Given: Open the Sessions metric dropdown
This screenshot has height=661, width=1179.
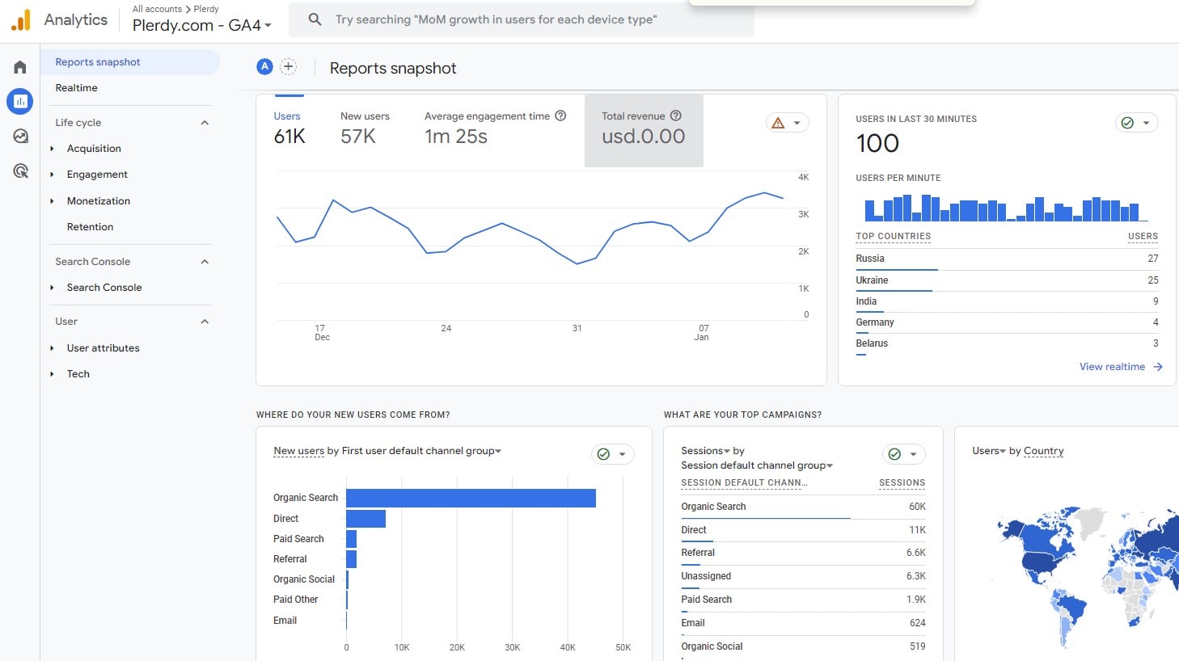Looking at the screenshot, I should click(705, 451).
